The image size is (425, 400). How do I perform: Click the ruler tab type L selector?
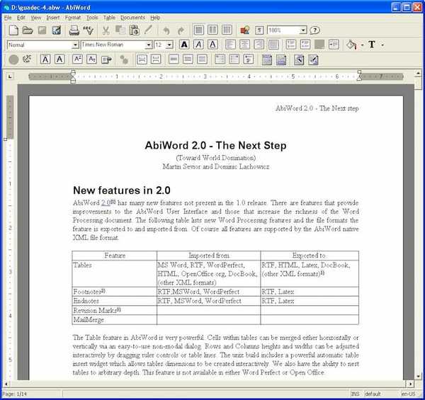(x=10, y=76)
